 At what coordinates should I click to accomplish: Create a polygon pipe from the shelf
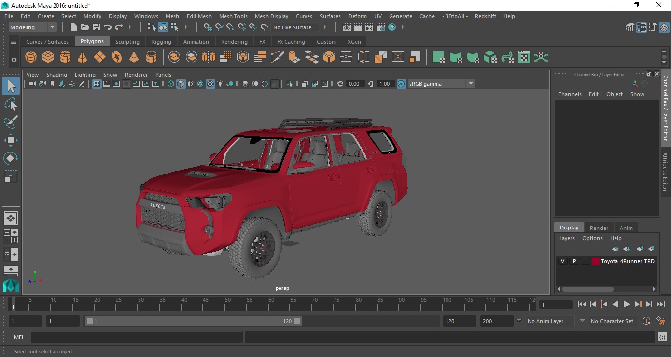click(151, 57)
